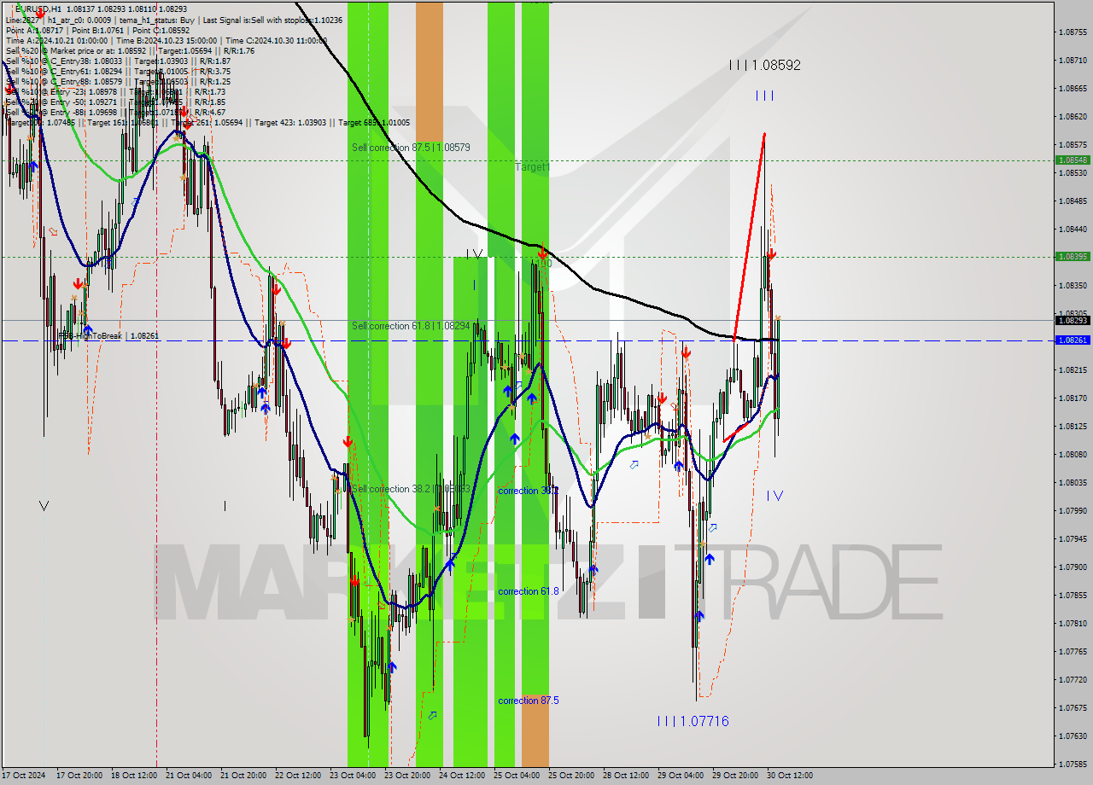1093x785 pixels.
Task: Click the blue 'correction 38.2' label
Action: [529, 491]
